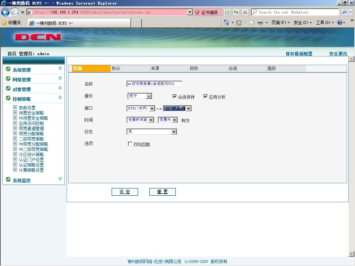
Task: Open a new blank browser tab
Action: click(x=136, y=23)
